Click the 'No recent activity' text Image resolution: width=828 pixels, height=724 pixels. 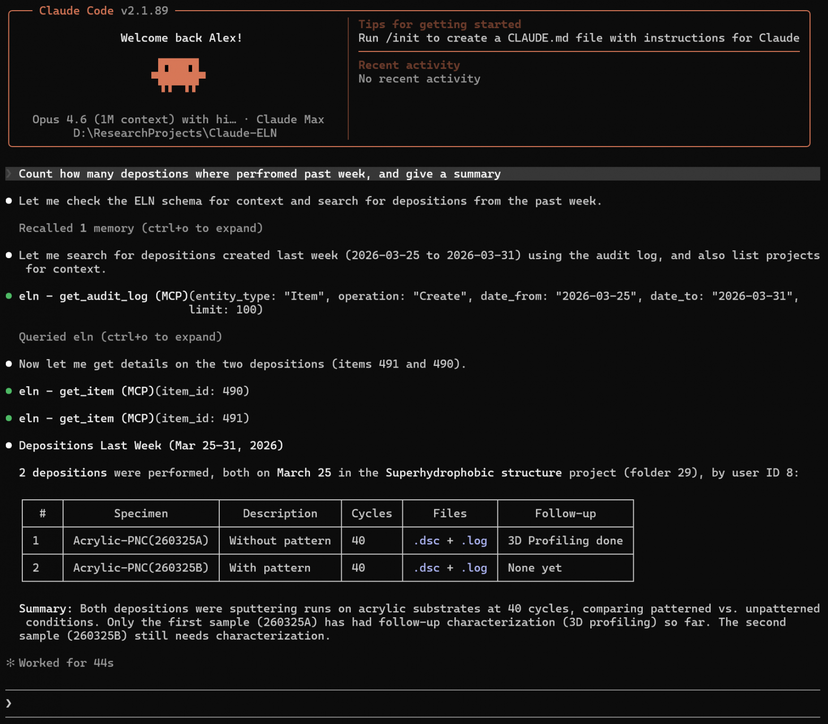tap(419, 79)
